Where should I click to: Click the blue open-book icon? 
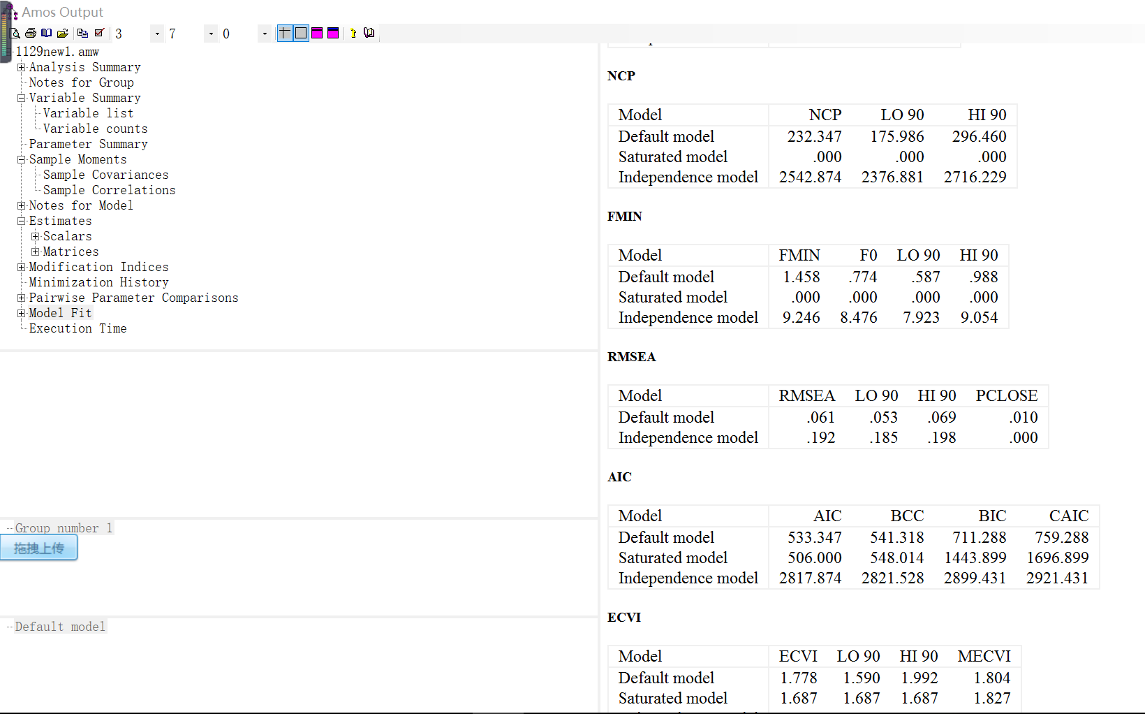(47, 33)
